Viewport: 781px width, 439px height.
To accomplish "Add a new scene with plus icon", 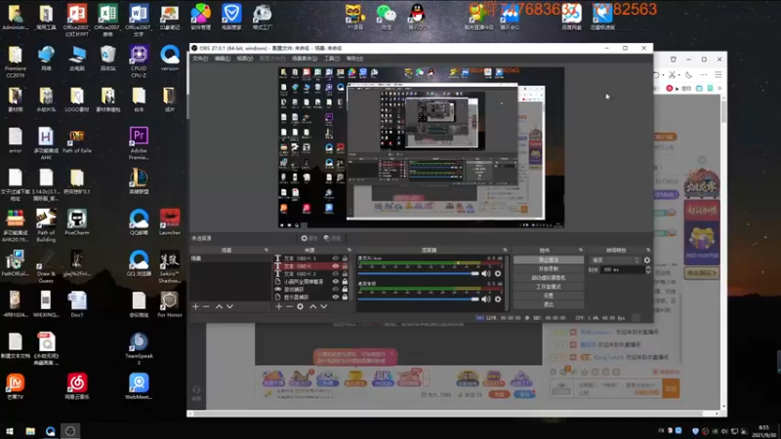I will point(196,306).
